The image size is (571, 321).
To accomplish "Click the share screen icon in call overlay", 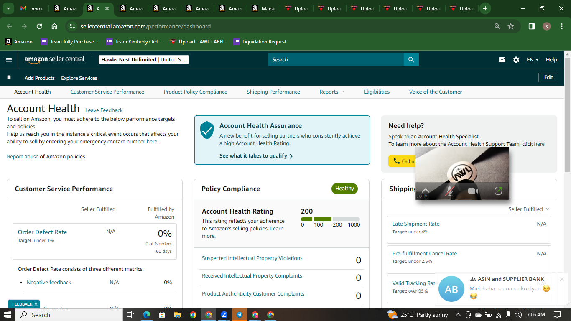I will (x=498, y=191).
